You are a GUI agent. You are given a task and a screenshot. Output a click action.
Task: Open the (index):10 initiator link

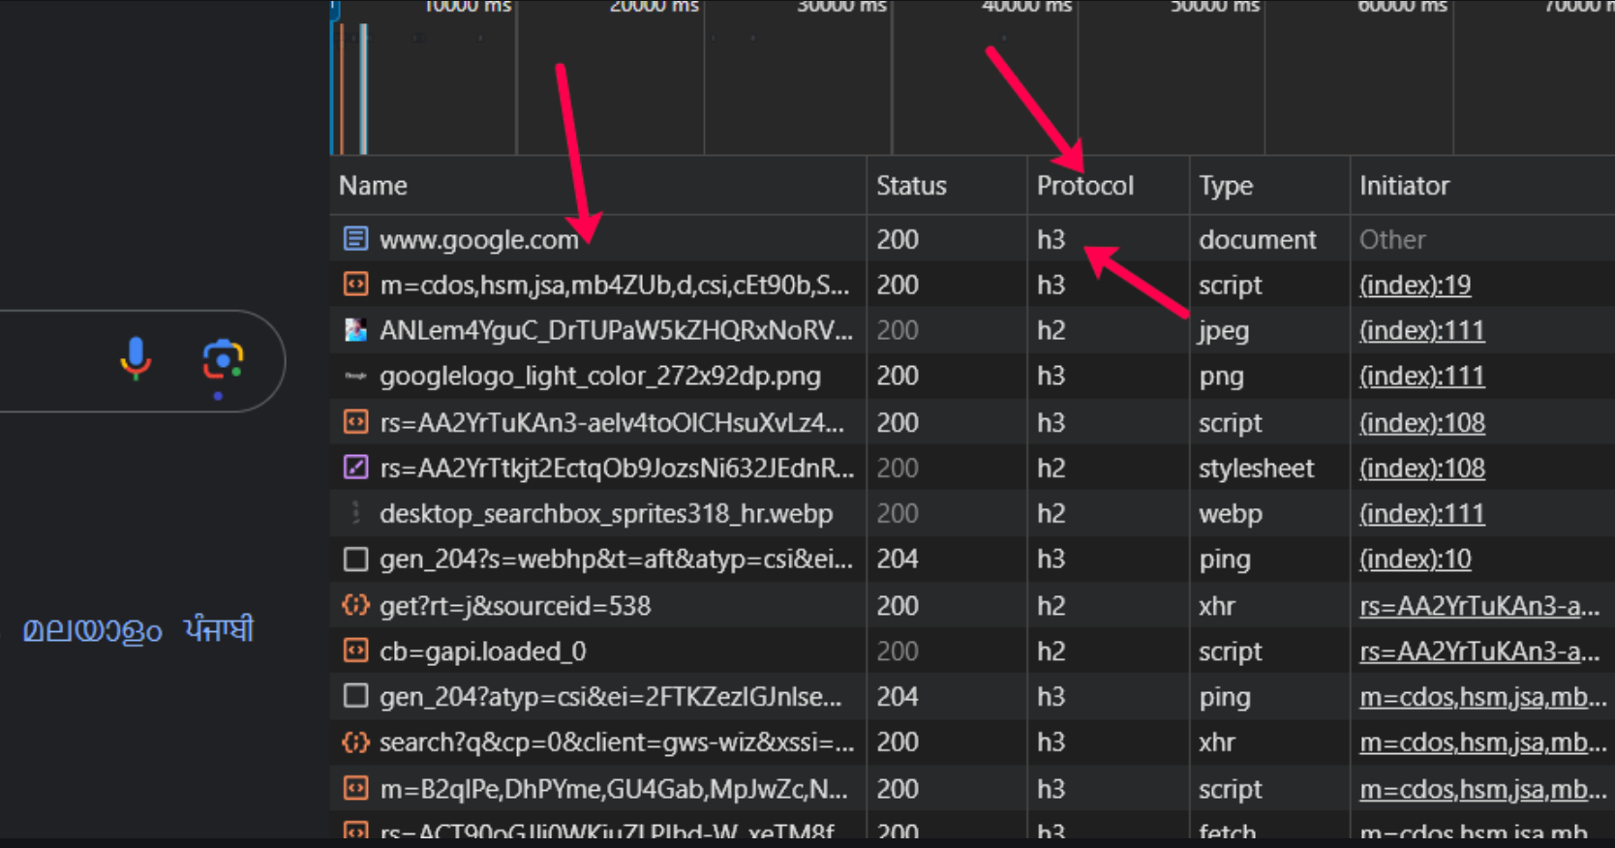click(1415, 559)
